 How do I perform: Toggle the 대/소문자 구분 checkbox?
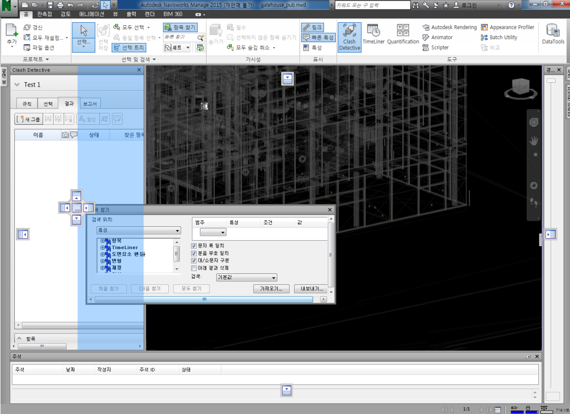tap(194, 260)
